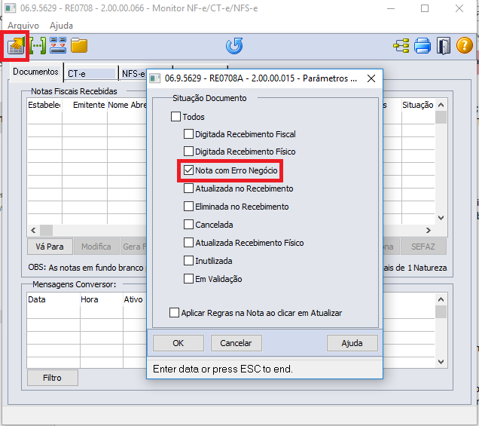
Task: Confirm dialog with OK button
Action: point(178,343)
